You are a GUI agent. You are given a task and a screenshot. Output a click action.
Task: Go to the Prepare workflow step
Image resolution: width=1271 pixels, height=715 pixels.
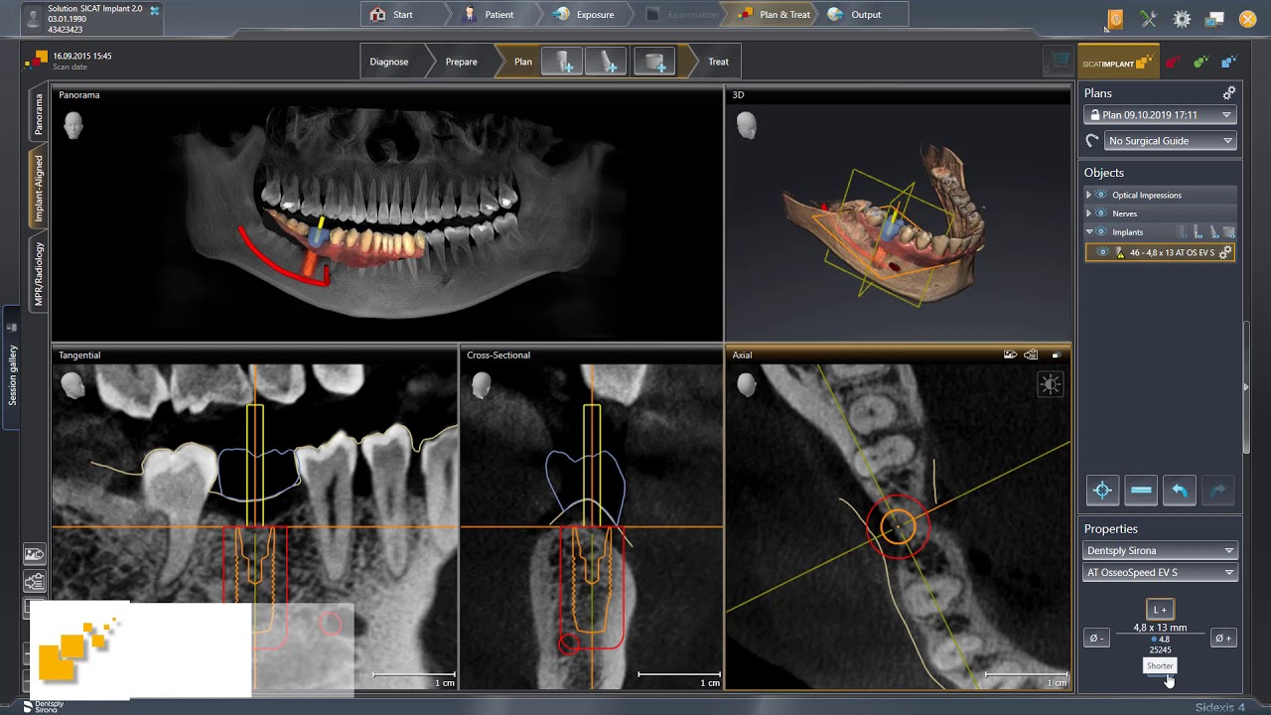pyautogui.click(x=462, y=62)
